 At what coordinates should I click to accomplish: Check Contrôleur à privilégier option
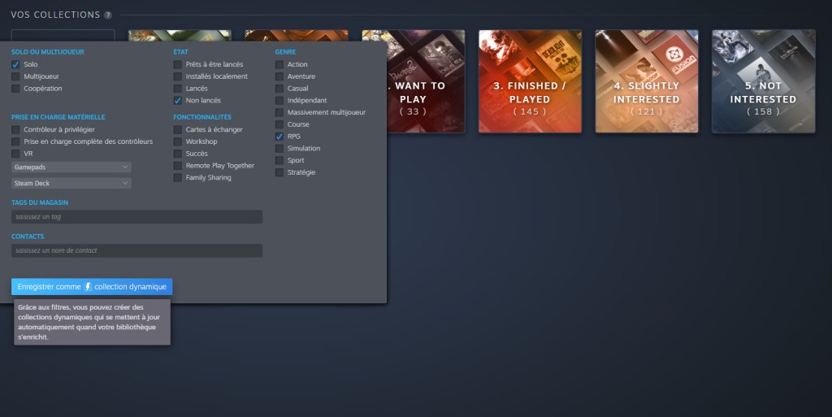click(x=15, y=129)
